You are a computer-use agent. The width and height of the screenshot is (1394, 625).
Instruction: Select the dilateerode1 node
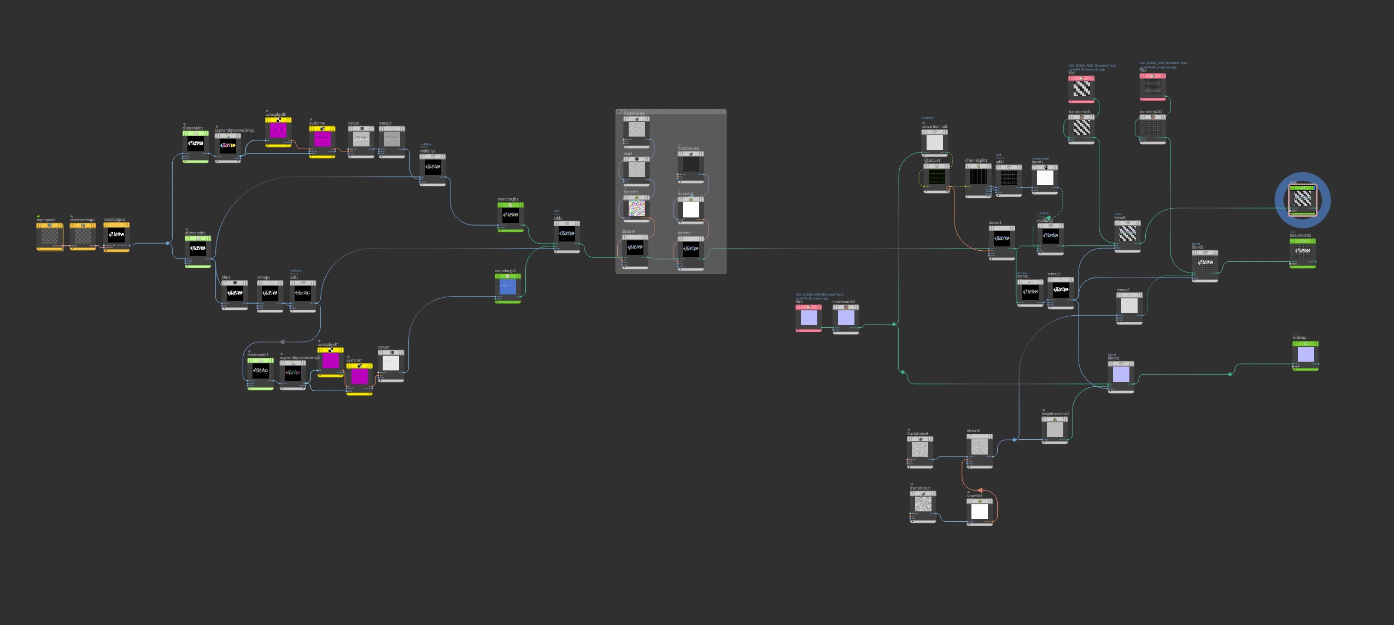(x=198, y=251)
